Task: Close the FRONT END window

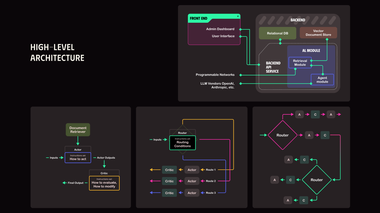Action: click(238, 16)
